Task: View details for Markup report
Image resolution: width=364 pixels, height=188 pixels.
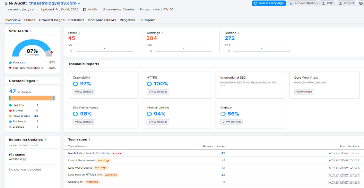Action: click(232, 121)
